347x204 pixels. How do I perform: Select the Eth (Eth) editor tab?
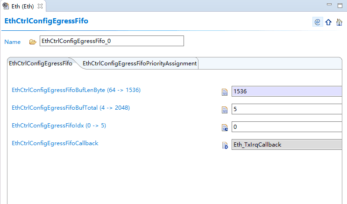22,6
